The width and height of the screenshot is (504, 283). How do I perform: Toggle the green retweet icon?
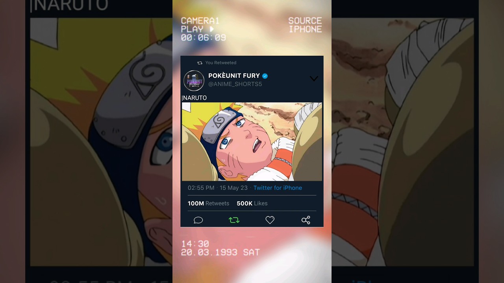click(234, 220)
